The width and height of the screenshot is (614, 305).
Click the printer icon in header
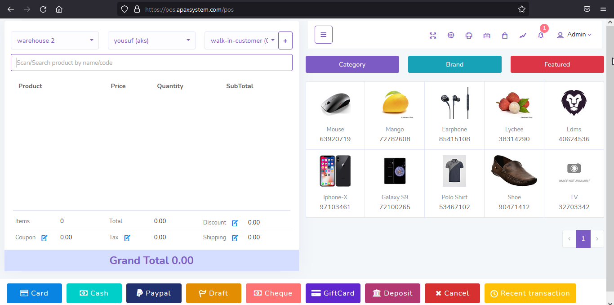[469, 36]
